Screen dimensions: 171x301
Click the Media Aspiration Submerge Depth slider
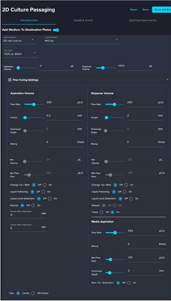point(115,273)
